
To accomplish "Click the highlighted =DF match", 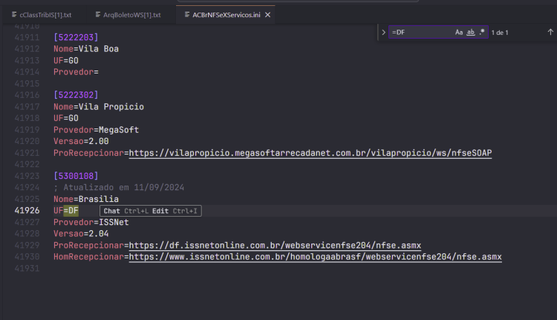I will [71, 211].
